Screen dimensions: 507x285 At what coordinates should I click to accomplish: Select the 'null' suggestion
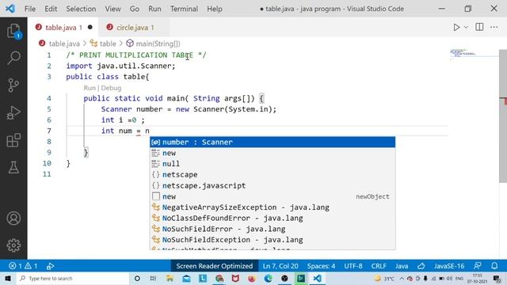(273, 164)
